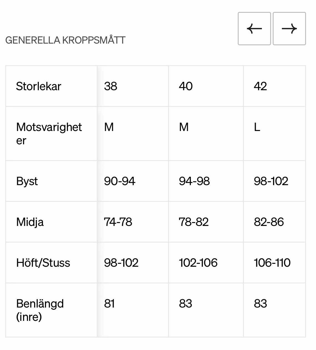Click bust value 90-94
The height and width of the screenshot is (350, 316).
[x=120, y=181]
